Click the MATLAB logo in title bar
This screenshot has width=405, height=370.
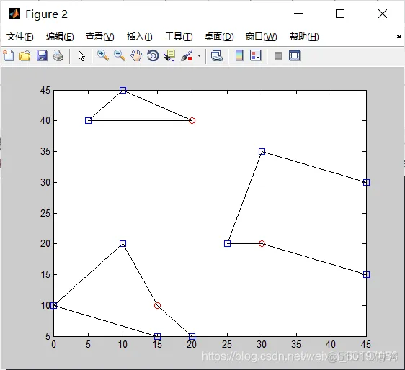(x=14, y=14)
